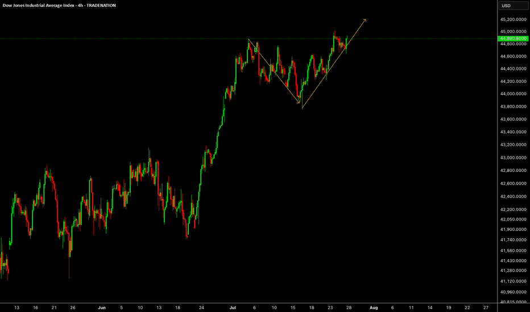Click the 42,800.0000 price axis label

click(x=513, y=170)
